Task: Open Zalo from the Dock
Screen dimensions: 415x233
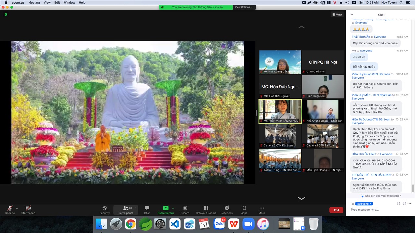Action: [219, 224]
